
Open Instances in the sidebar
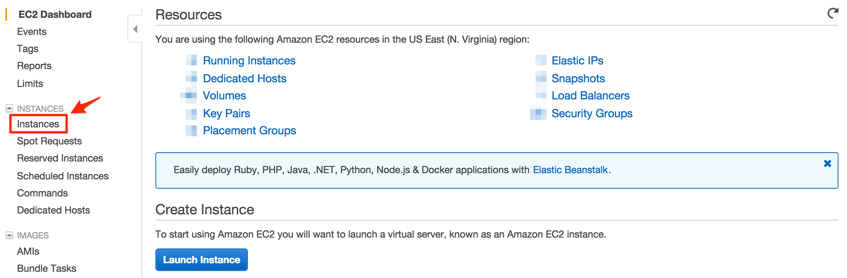38,124
